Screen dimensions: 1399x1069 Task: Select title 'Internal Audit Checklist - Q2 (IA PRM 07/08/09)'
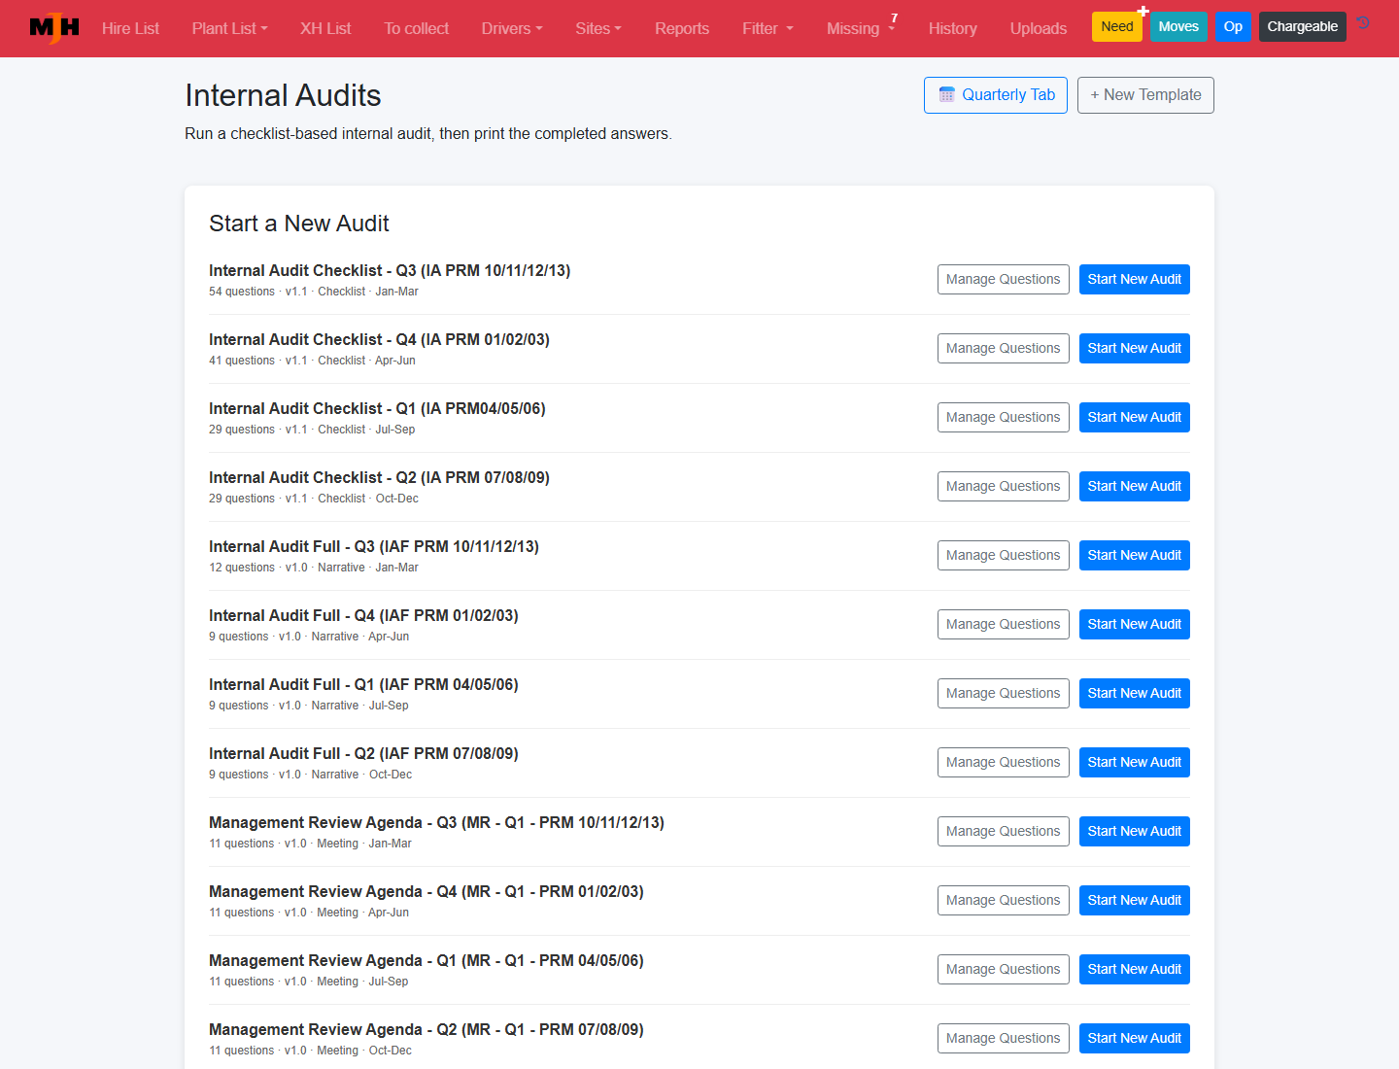click(x=379, y=477)
